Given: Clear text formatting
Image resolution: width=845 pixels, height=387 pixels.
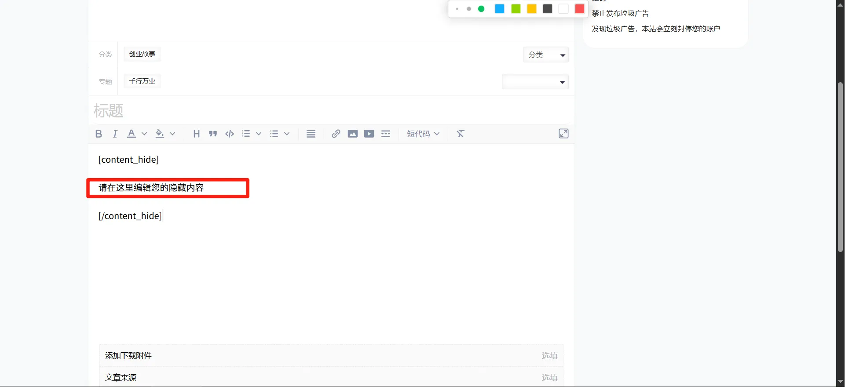Looking at the screenshot, I should coord(461,134).
